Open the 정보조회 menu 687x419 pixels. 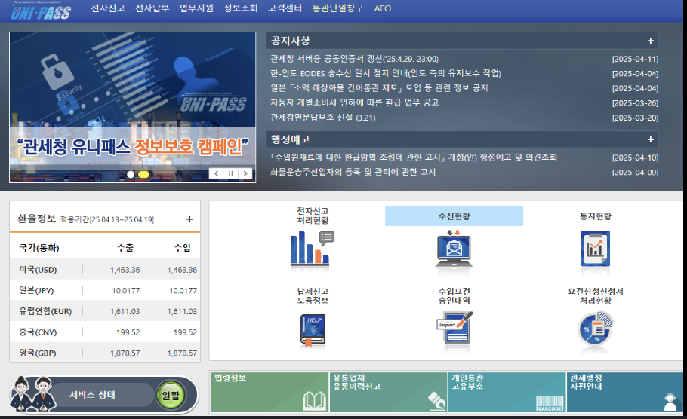(x=241, y=8)
